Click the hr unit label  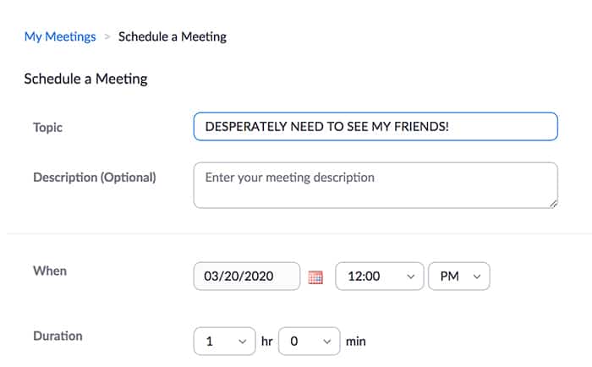(267, 342)
